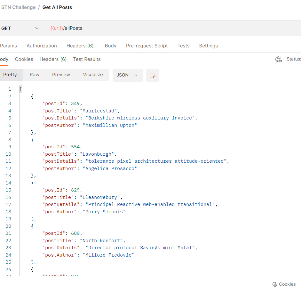Open the JSON format dropdown
Screen dimensions: 301x287
click(128, 75)
